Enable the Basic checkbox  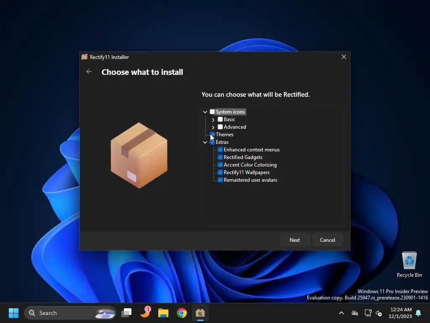(220, 119)
